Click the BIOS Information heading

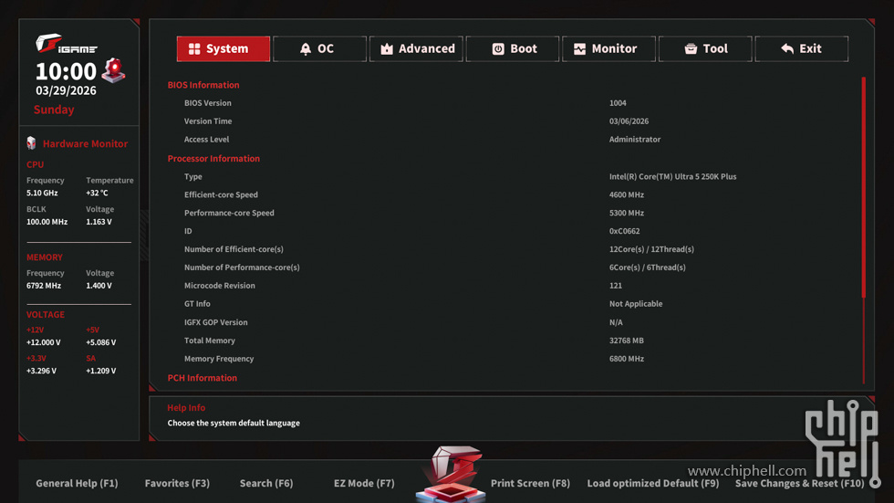pyautogui.click(x=203, y=85)
